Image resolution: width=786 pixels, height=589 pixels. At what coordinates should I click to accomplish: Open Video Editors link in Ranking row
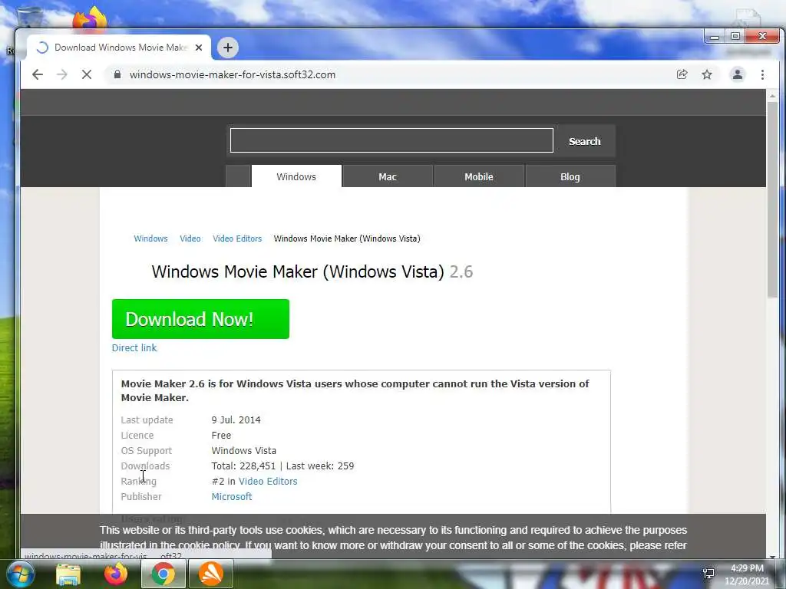pyautogui.click(x=268, y=482)
